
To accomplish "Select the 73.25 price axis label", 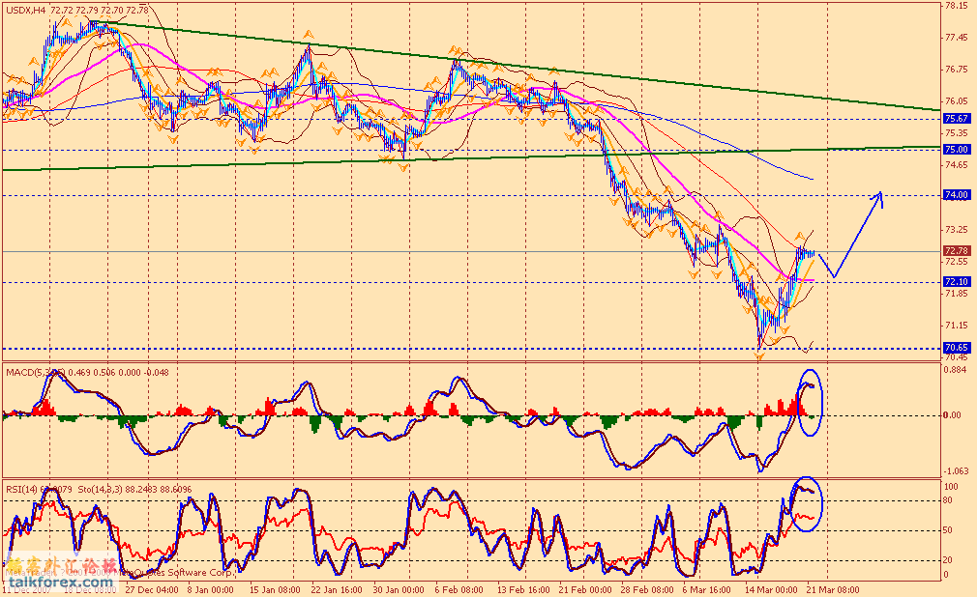I will pos(956,230).
